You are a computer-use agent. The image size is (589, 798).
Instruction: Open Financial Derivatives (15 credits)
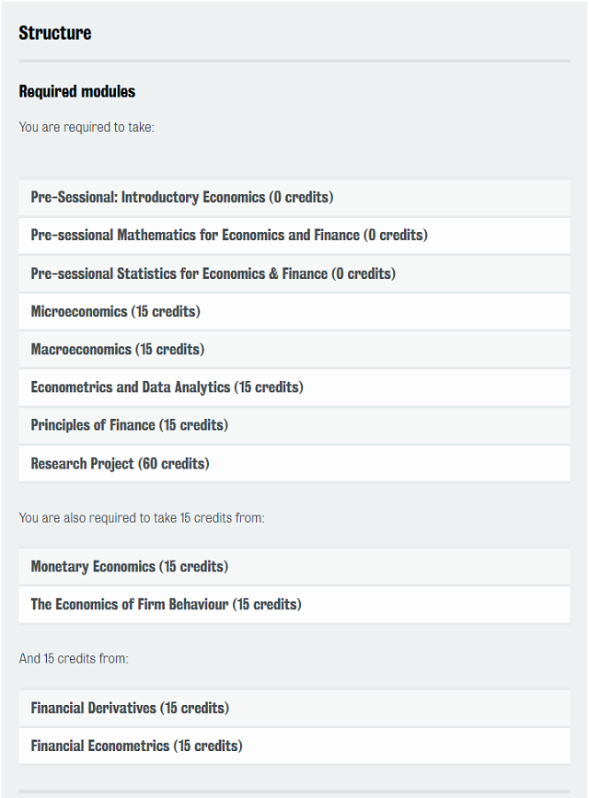pyautogui.click(x=294, y=708)
